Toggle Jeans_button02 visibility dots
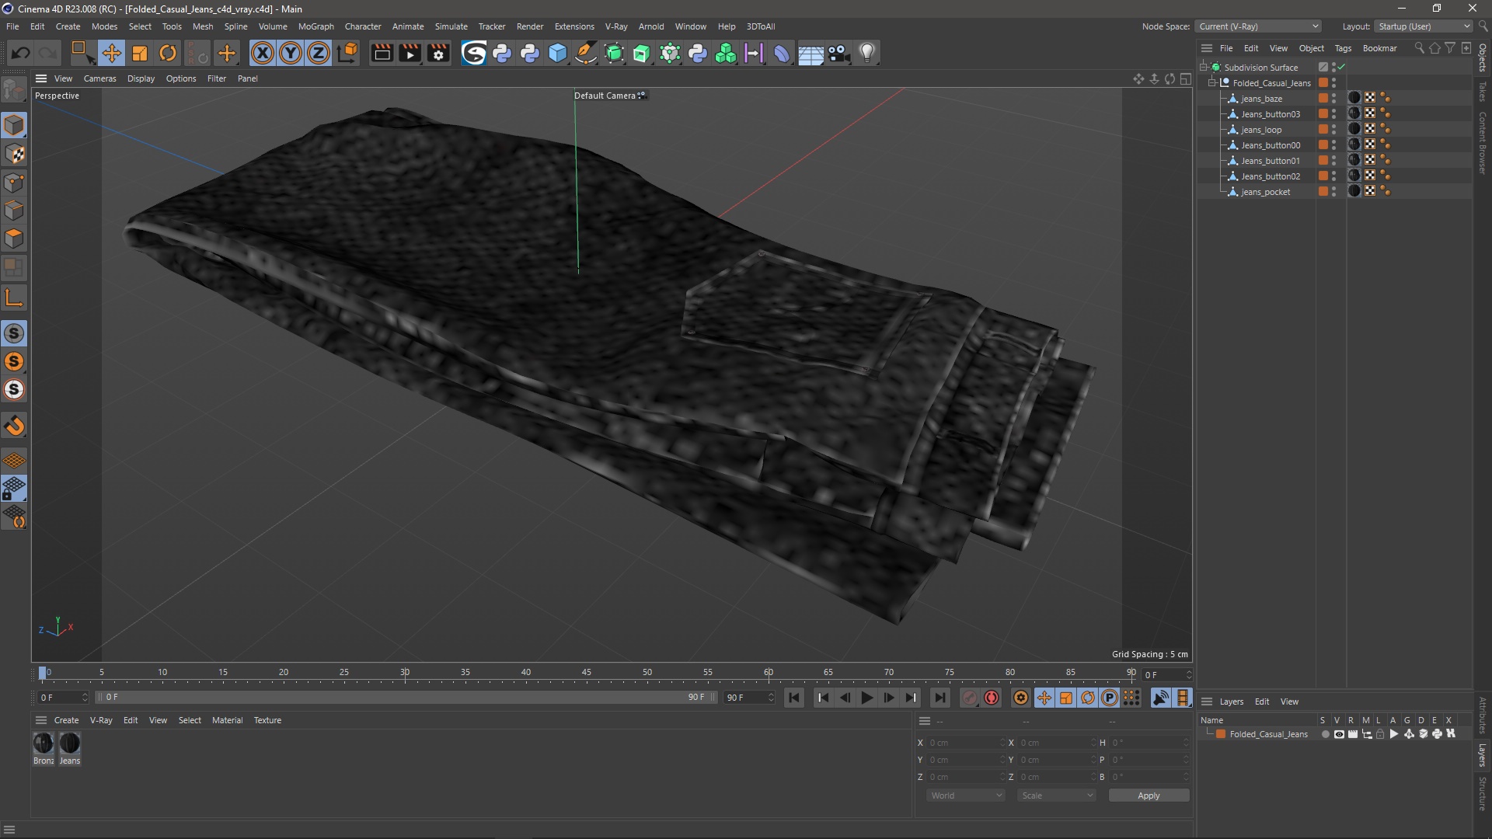The width and height of the screenshot is (1492, 839). pos(1334,176)
